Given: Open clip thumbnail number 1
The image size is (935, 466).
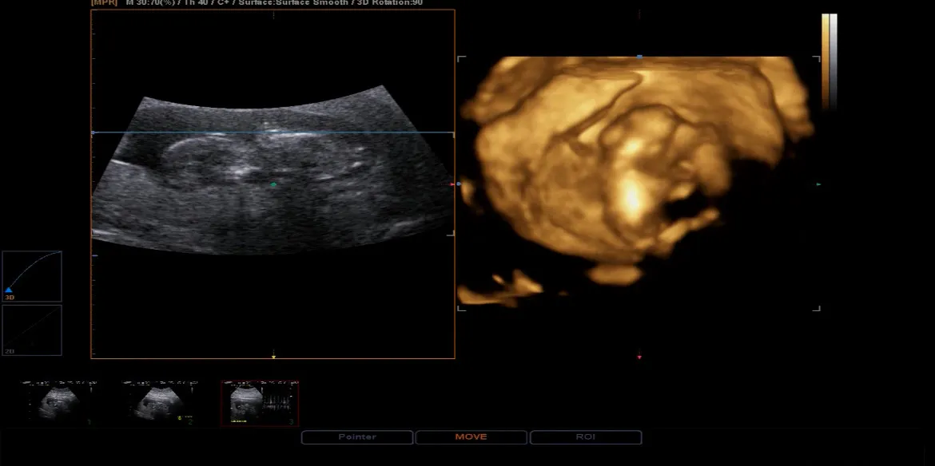Looking at the screenshot, I should (60, 403).
